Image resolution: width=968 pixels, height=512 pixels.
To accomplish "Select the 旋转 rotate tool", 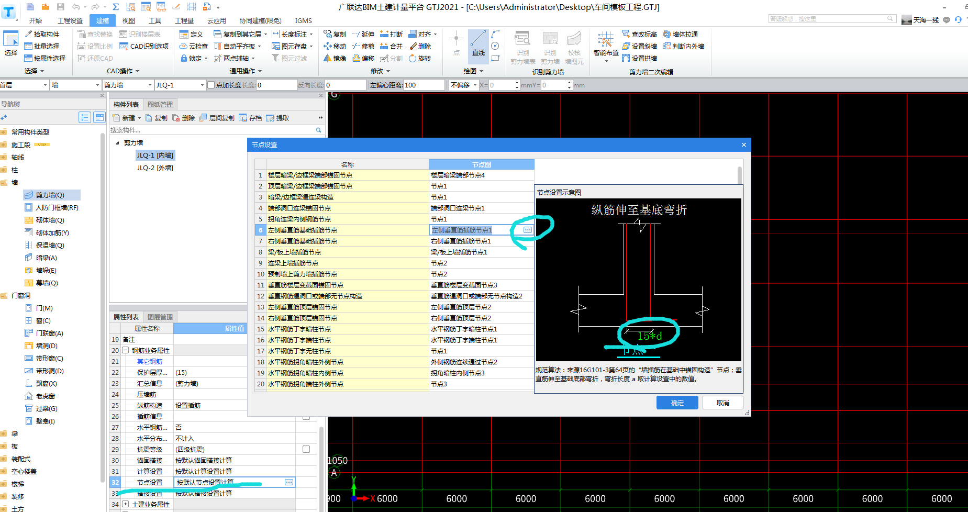I will coord(420,58).
